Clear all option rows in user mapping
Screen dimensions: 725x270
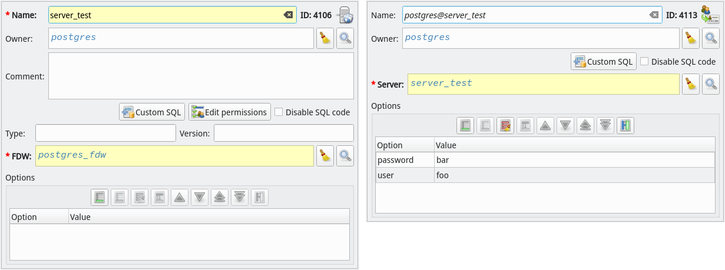tap(505, 125)
